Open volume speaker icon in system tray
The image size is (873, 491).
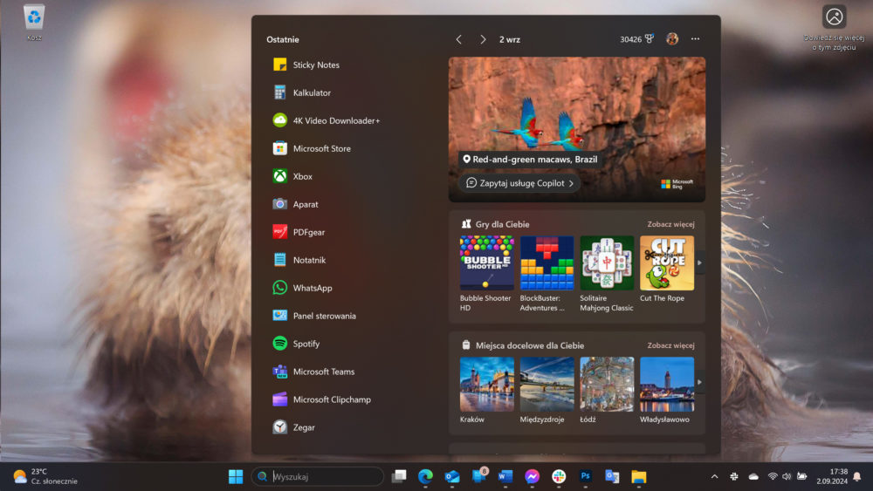coord(787,476)
